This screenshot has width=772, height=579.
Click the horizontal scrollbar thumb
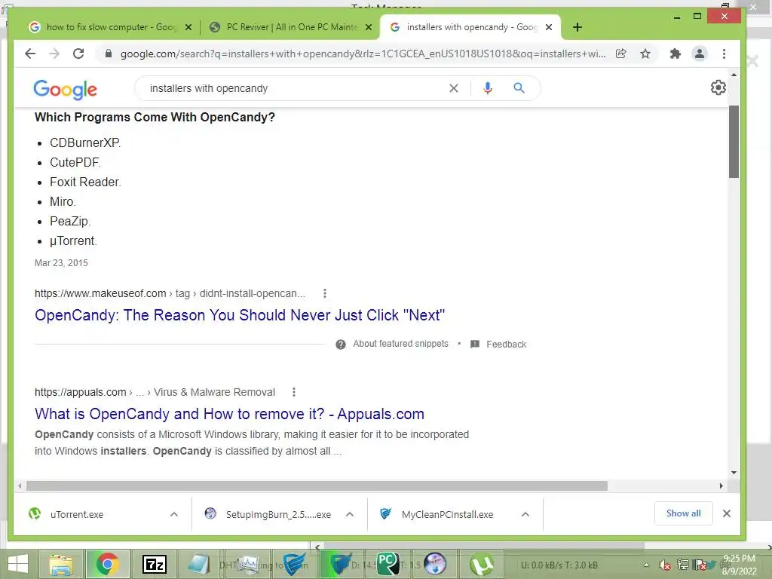point(317,486)
